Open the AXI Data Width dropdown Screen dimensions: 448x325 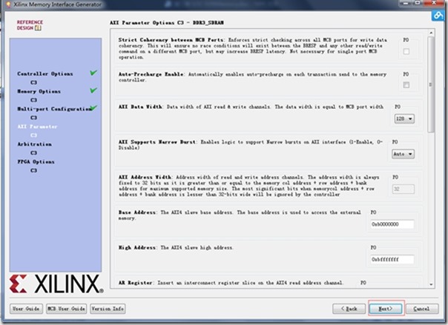click(x=404, y=118)
